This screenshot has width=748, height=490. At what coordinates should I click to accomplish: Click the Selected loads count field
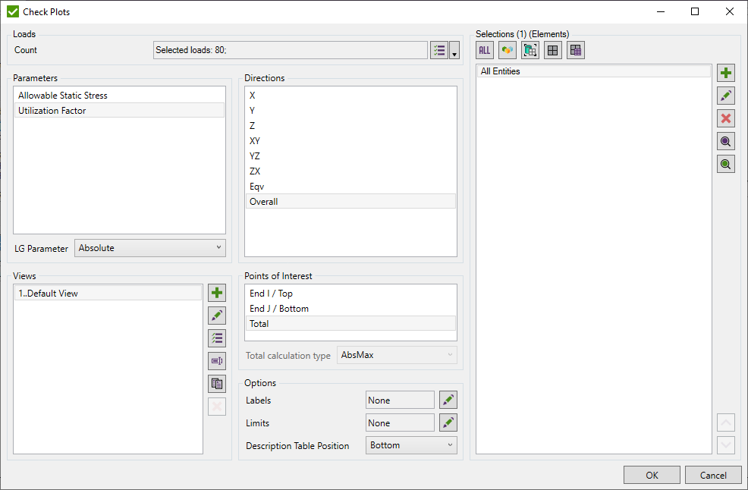(290, 50)
